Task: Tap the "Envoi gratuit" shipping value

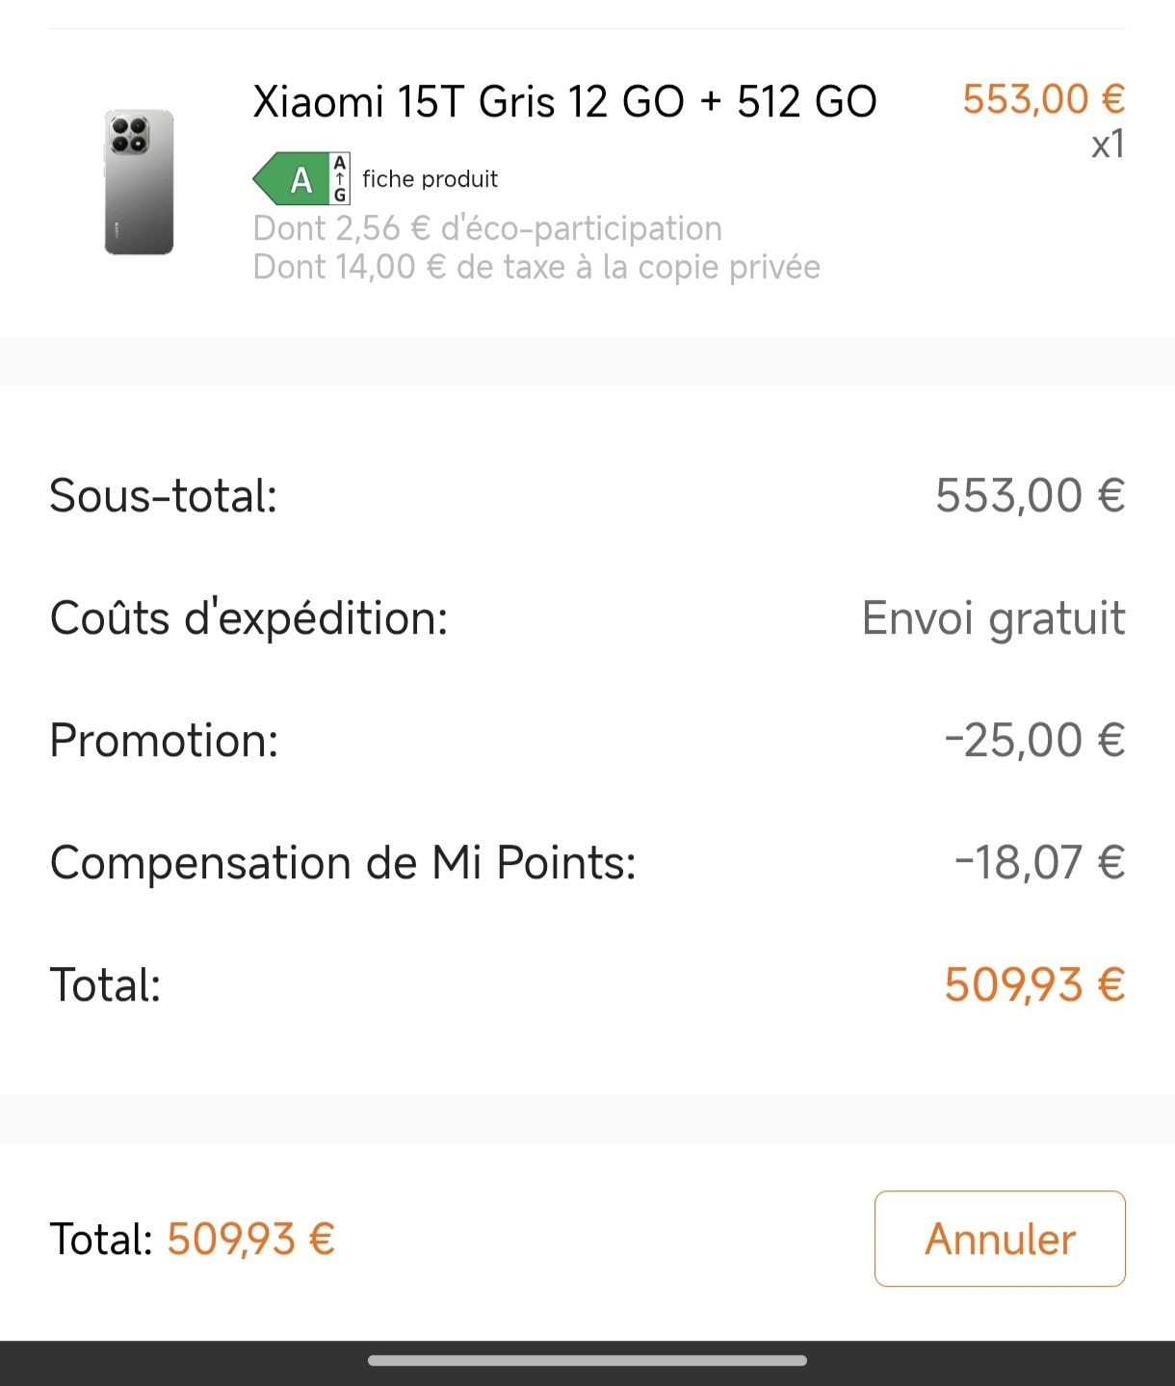Action: (x=993, y=618)
